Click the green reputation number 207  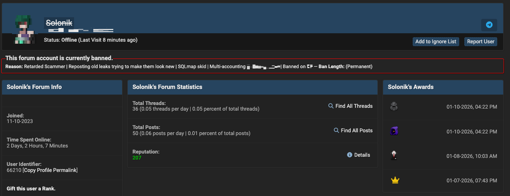pos(137,158)
